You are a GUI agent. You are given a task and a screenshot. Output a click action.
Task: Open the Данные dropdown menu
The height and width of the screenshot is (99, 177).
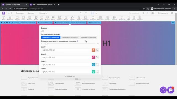coord(32,13)
